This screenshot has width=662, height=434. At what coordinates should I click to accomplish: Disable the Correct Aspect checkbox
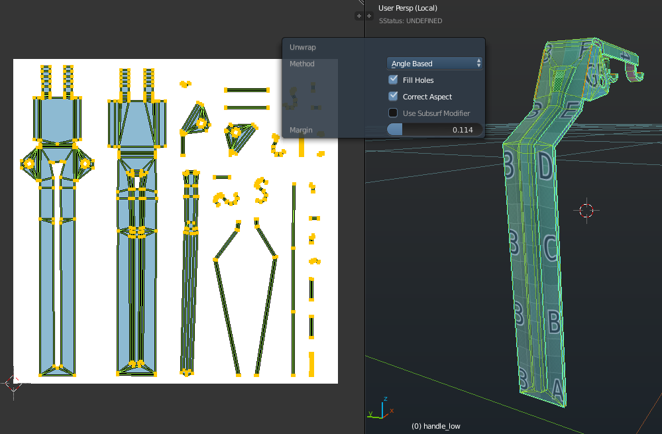click(393, 96)
